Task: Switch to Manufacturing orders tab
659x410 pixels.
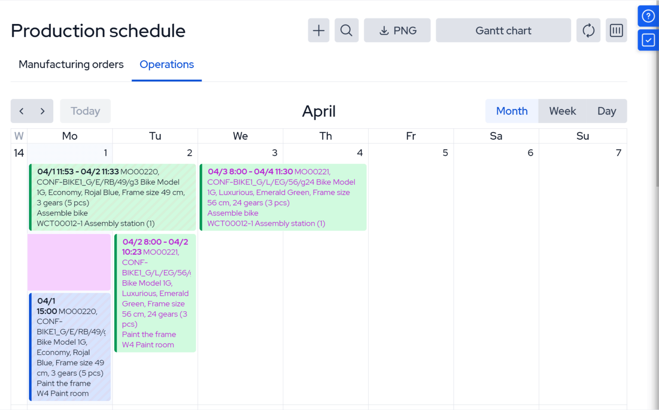Action: (71, 64)
